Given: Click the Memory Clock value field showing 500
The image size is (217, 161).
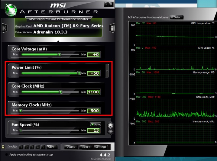Looking at the screenshot, I should (x=93, y=111).
